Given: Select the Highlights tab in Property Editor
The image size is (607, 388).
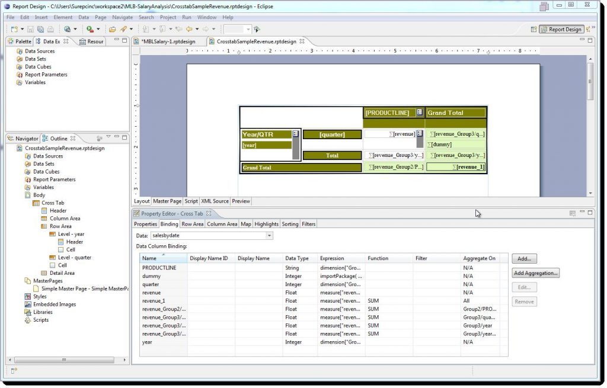Looking at the screenshot, I should 266,224.
